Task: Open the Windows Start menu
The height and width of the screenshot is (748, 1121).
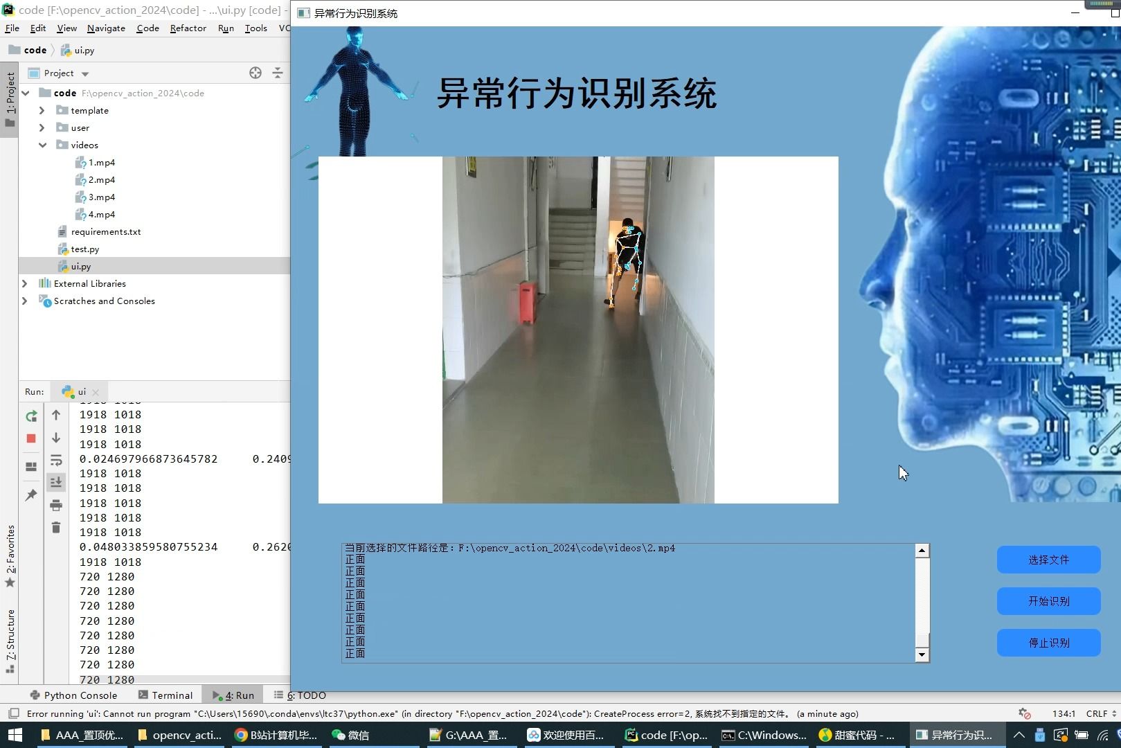Action: pos(15,735)
